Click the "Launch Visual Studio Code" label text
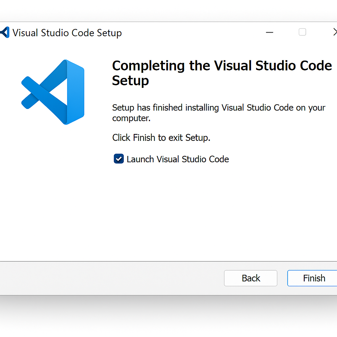The height and width of the screenshot is (337, 337). pos(178,159)
